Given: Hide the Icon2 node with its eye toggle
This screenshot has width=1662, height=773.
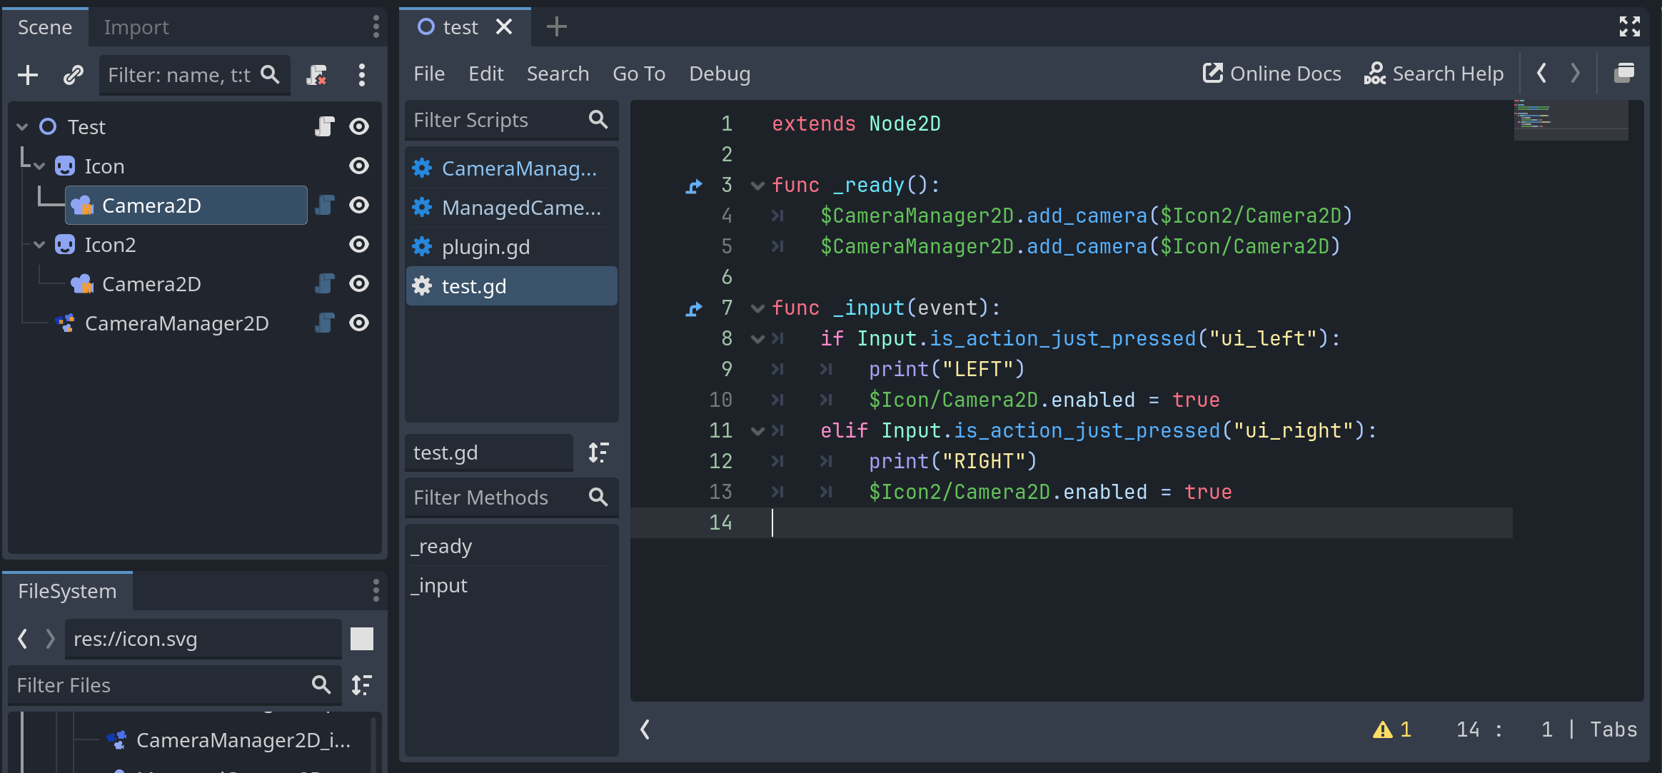Looking at the screenshot, I should tap(359, 245).
